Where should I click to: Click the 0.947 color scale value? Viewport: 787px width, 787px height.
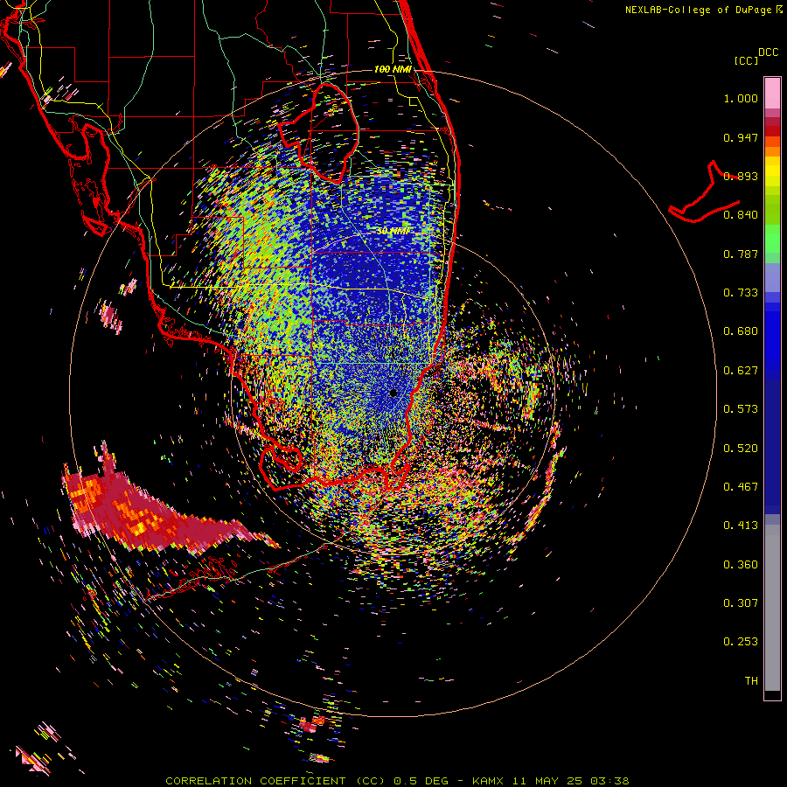pos(741,137)
